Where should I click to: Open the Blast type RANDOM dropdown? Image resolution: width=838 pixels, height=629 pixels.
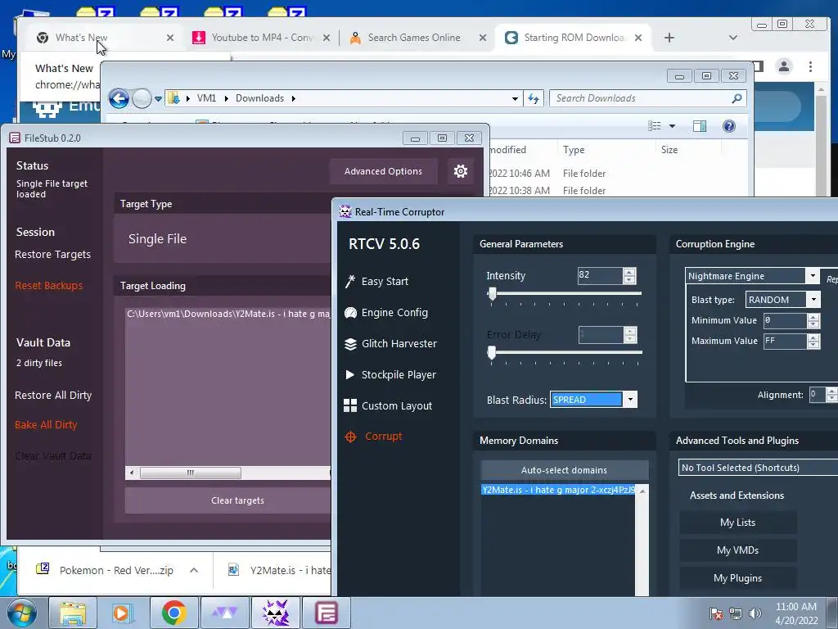(813, 300)
